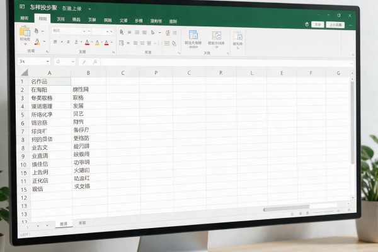The image size is (378, 252).
Task: Select column B header
Action: pos(88,72)
